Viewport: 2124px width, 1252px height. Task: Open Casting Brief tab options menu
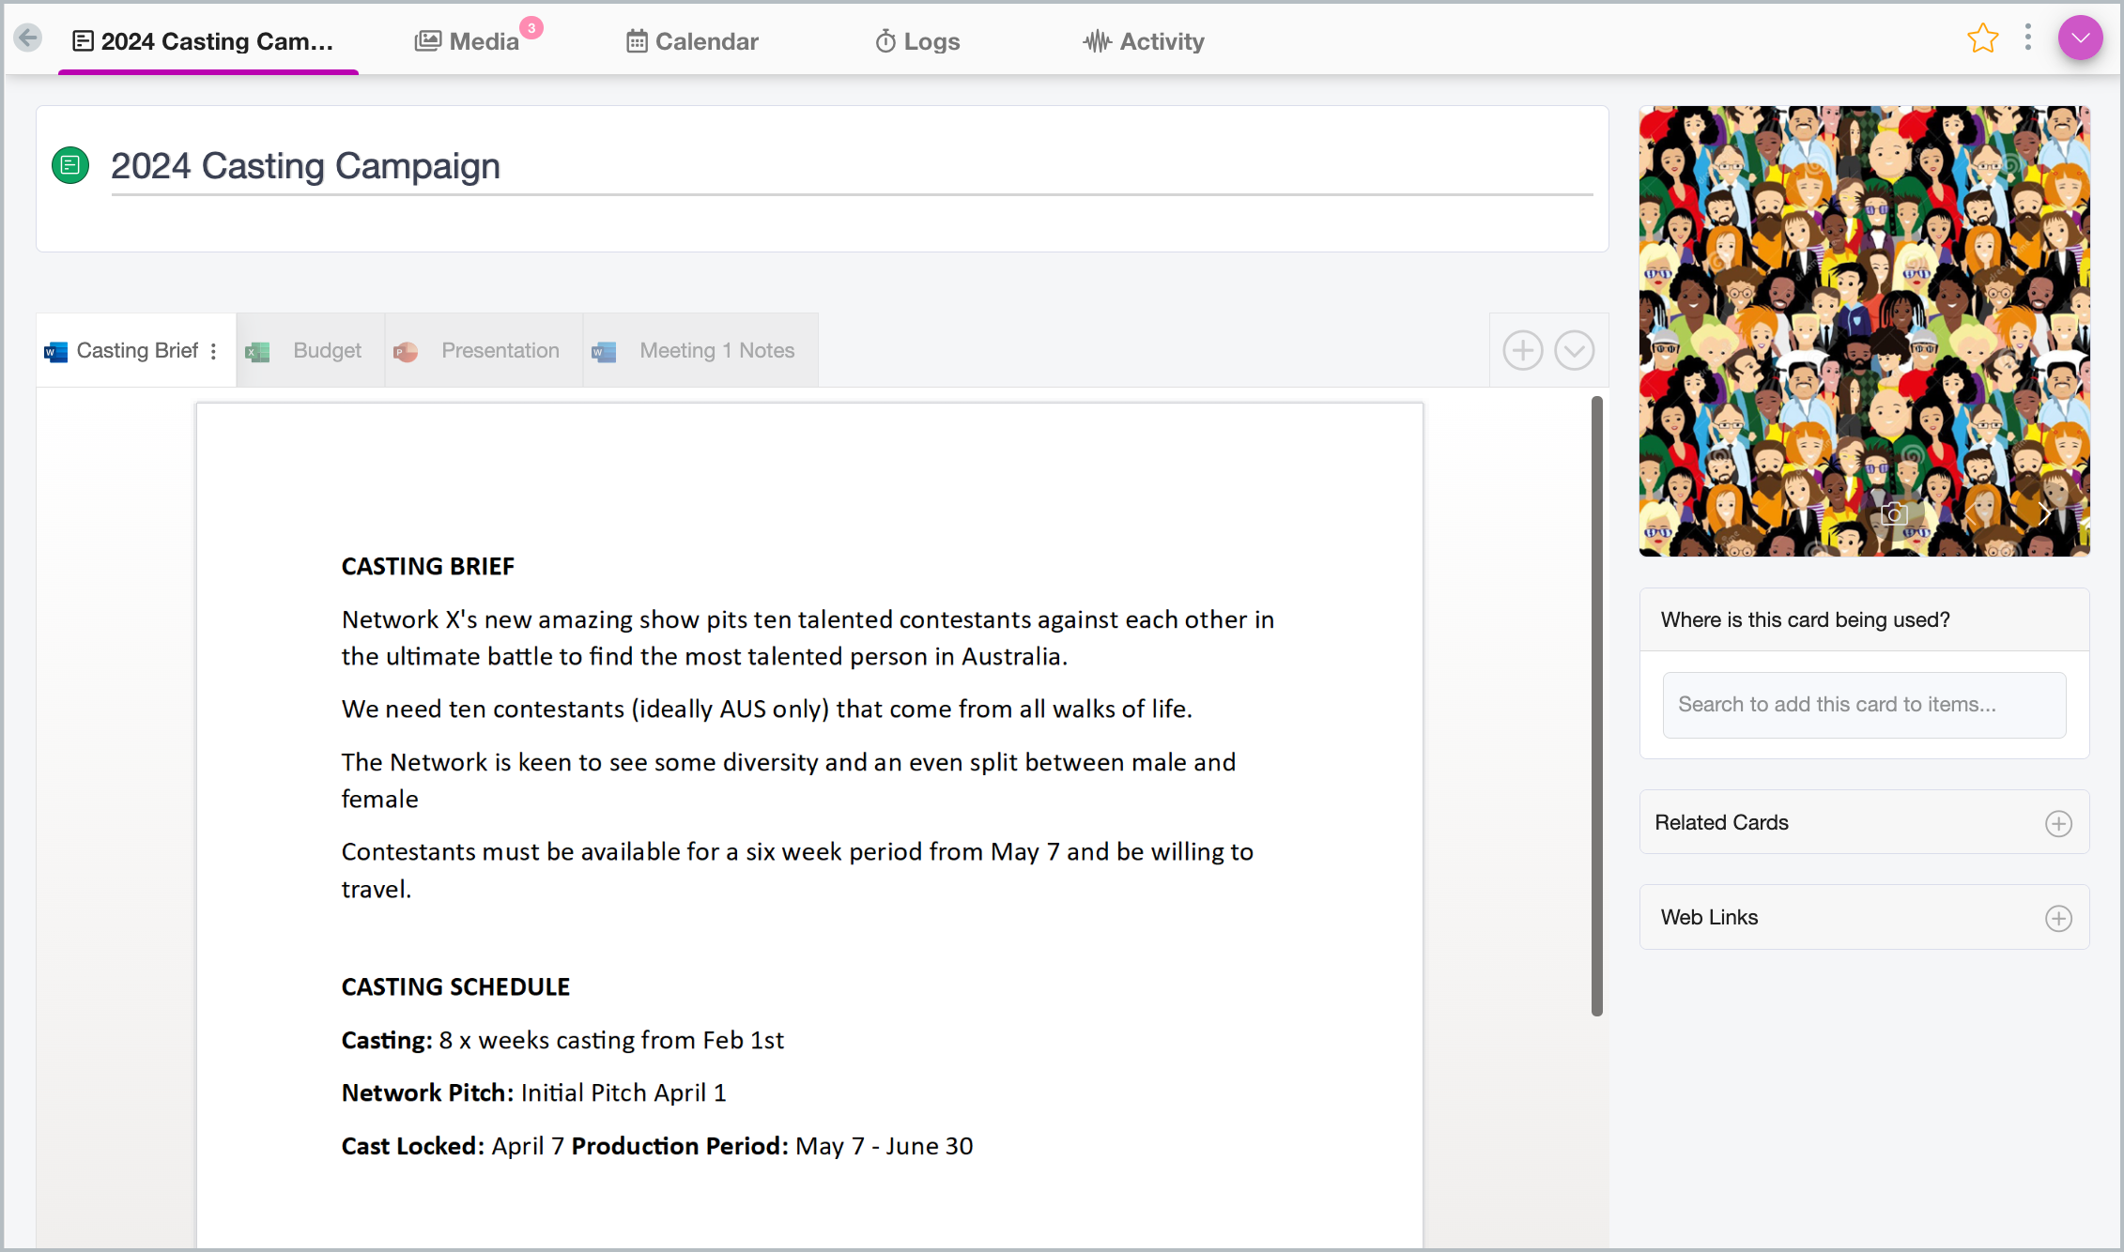tap(214, 351)
